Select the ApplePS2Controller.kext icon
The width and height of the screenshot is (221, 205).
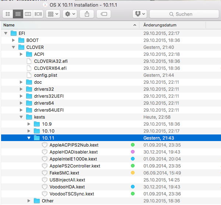coord(45,166)
